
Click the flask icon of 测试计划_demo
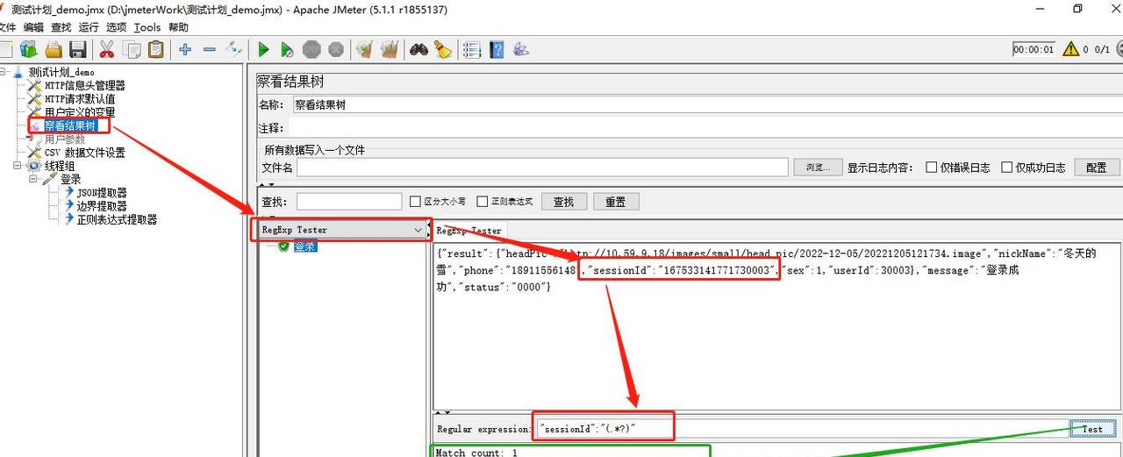18,72
